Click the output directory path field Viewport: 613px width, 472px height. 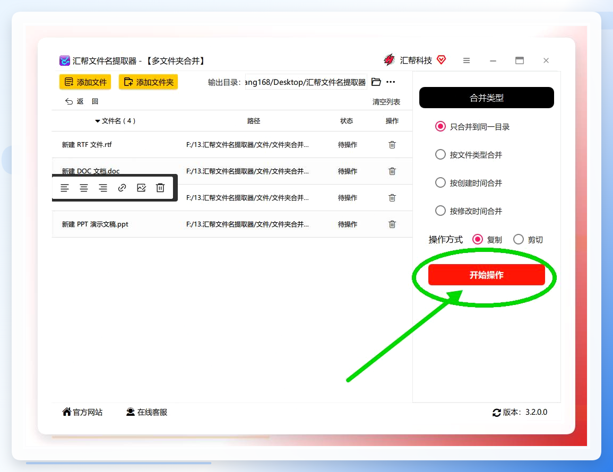306,82
